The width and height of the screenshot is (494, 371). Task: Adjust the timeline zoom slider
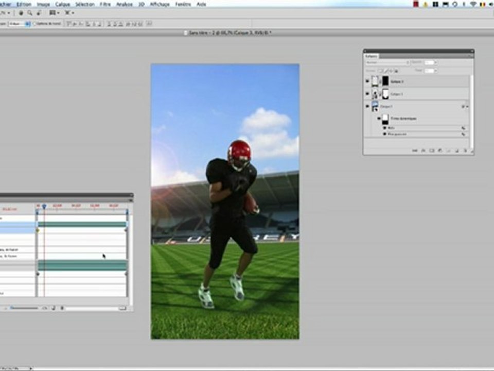coord(24,308)
